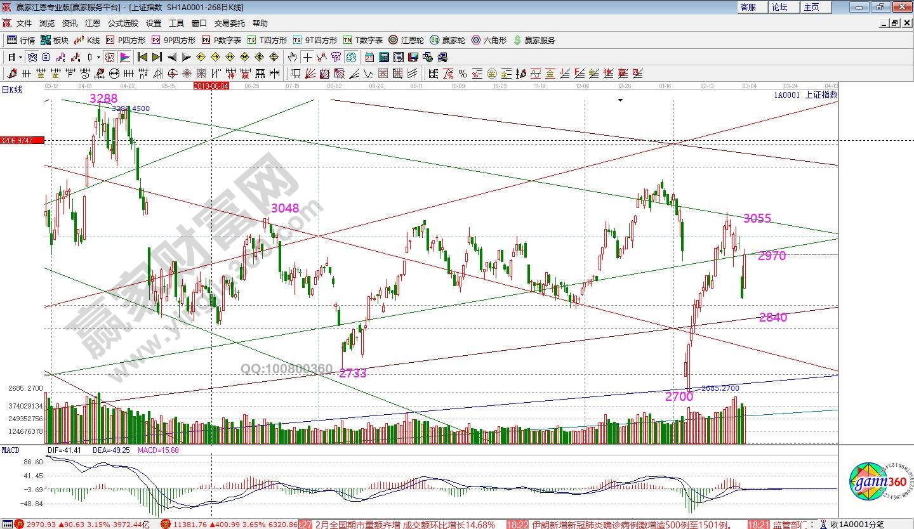The width and height of the screenshot is (914, 529).
Task: Open the 江恩轮 Gann wheel tool
Action: pyautogui.click(x=406, y=40)
